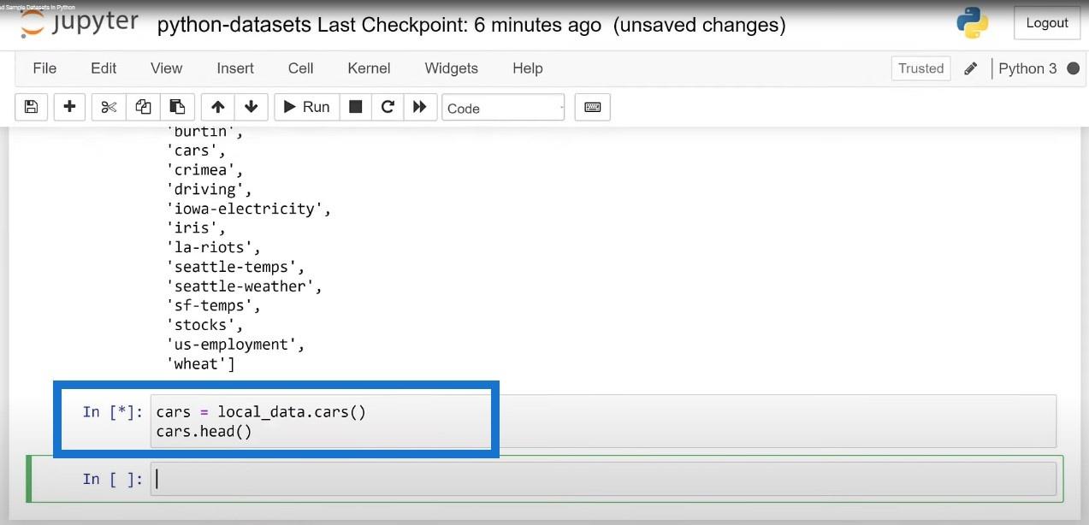This screenshot has height=525, width=1089.
Task: Open the View menu
Action: pyautogui.click(x=166, y=68)
